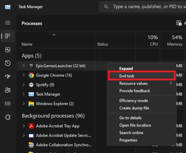Select the Windows Explorer (2) row text
The width and height of the screenshot is (186, 153).
coord(55,104)
